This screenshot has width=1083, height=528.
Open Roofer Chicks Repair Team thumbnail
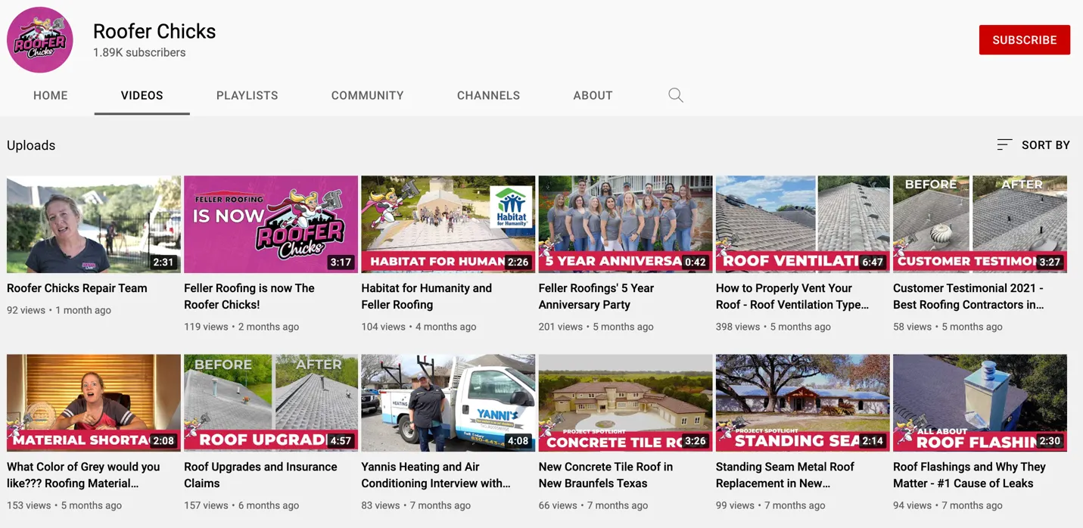pyautogui.click(x=94, y=225)
